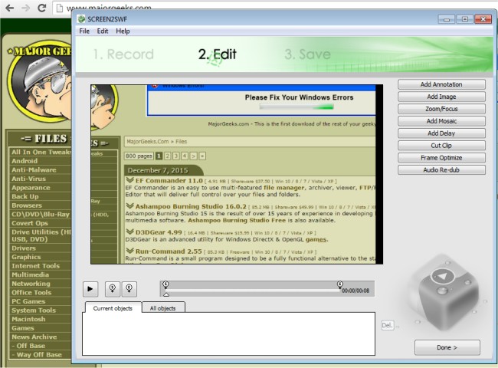Click the Done > button
The height and width of the screenshot is (368, 498).
[x=447, y=347]
